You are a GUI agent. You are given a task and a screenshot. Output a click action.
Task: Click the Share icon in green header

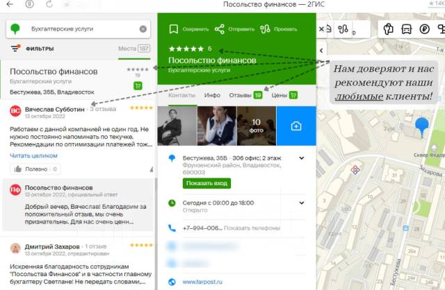tap(220, 29)
